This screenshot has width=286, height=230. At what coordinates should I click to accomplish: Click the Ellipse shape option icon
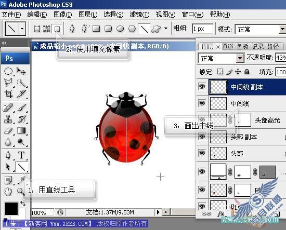pos(120,29)
